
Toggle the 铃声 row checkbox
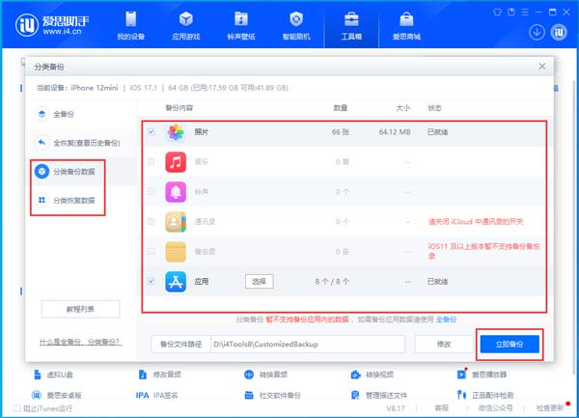pos(151,191)
